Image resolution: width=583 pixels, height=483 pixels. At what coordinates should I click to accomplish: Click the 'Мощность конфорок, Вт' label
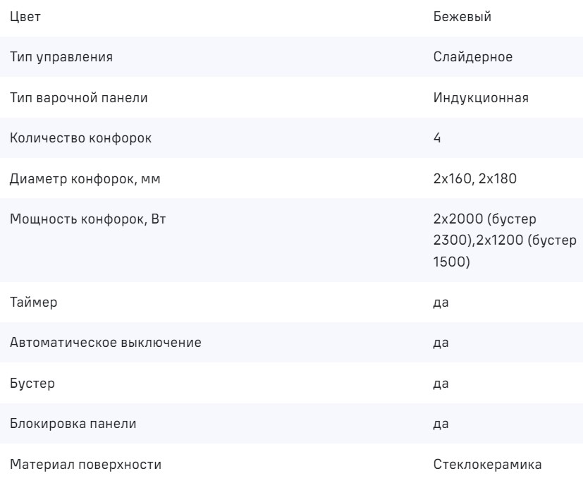(87, 219)
